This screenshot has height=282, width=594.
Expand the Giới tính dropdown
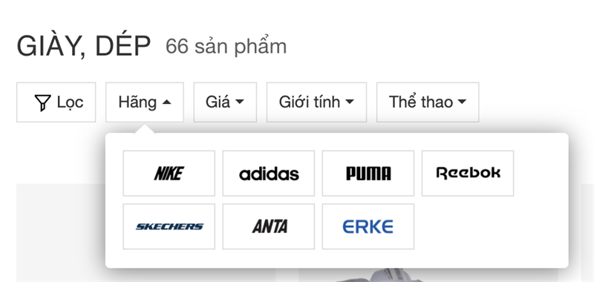tap(317, 102)
